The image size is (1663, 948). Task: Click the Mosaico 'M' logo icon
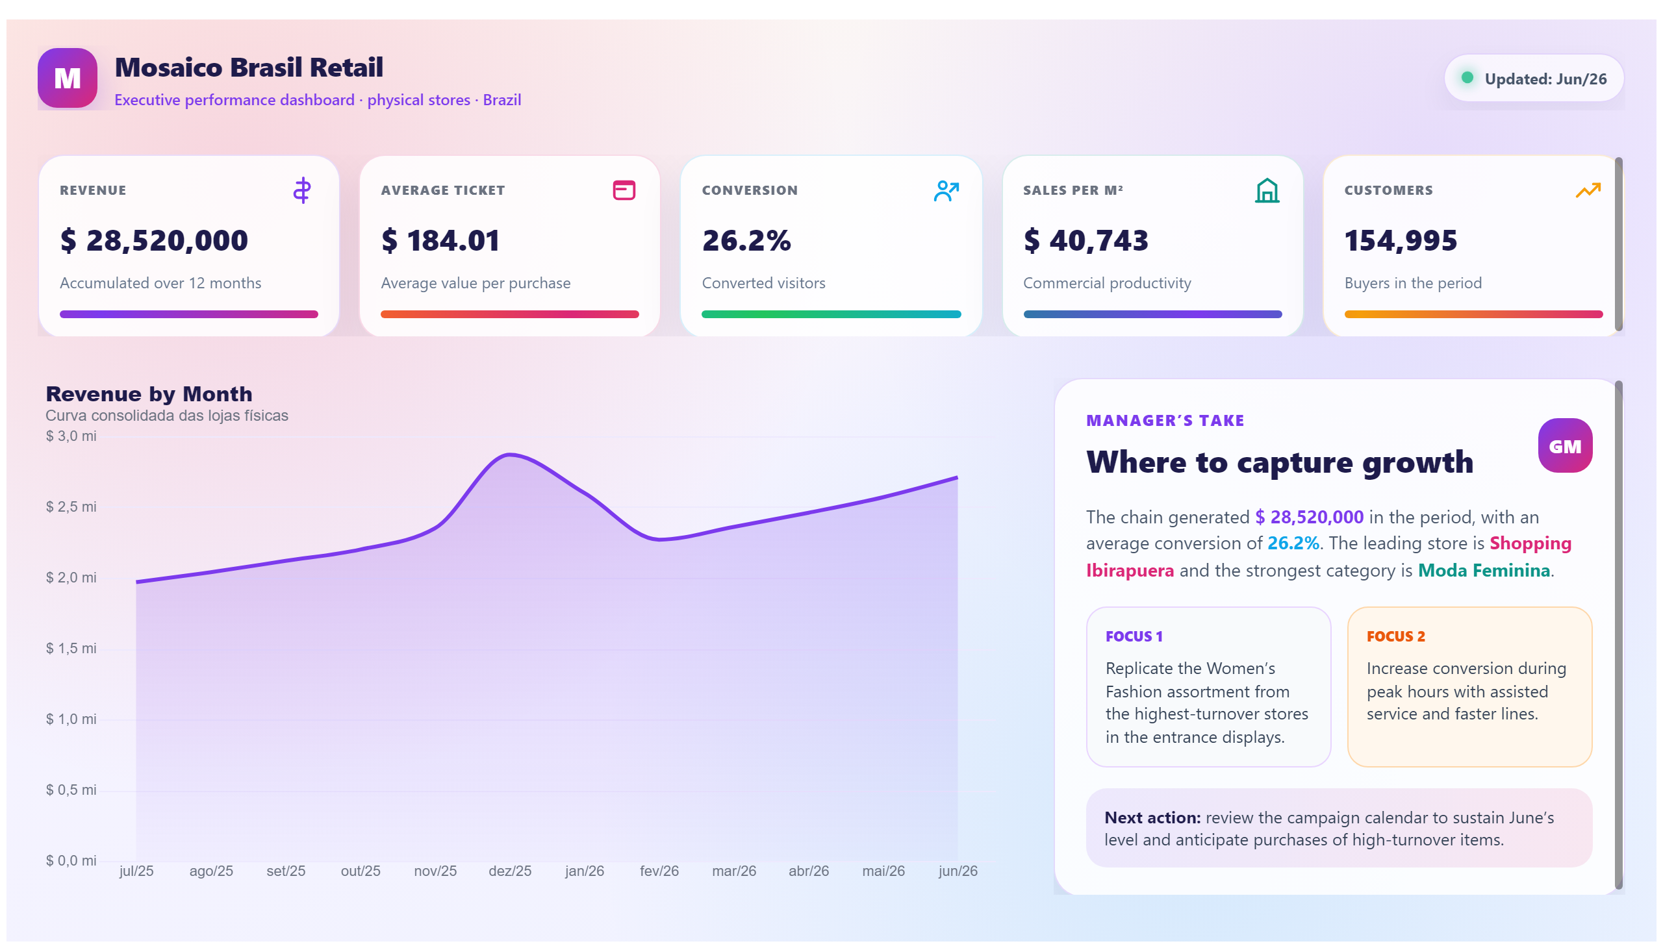click(67, 78)
